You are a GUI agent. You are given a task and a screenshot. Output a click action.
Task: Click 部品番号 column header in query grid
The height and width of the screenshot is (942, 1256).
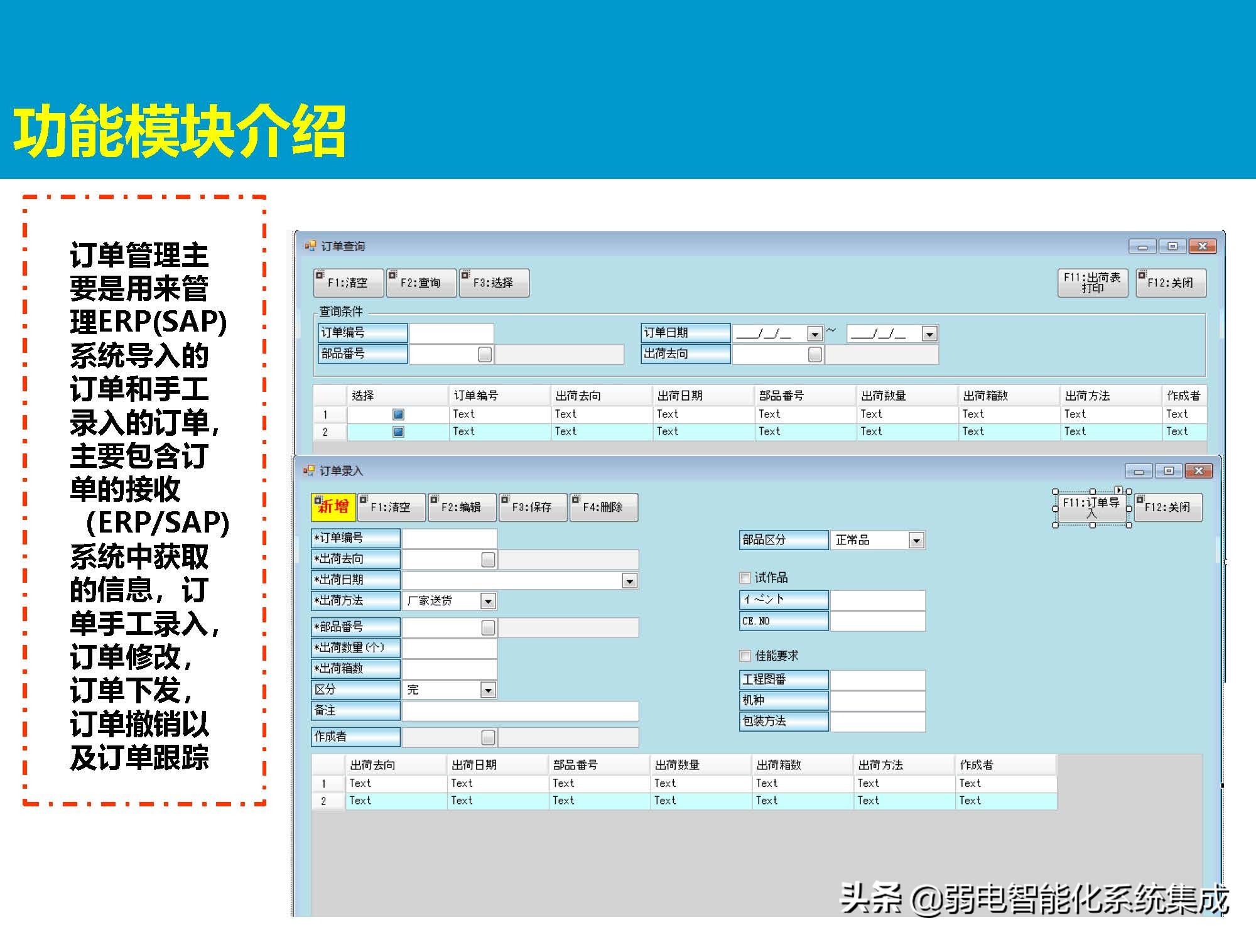[x=805, y=396]
